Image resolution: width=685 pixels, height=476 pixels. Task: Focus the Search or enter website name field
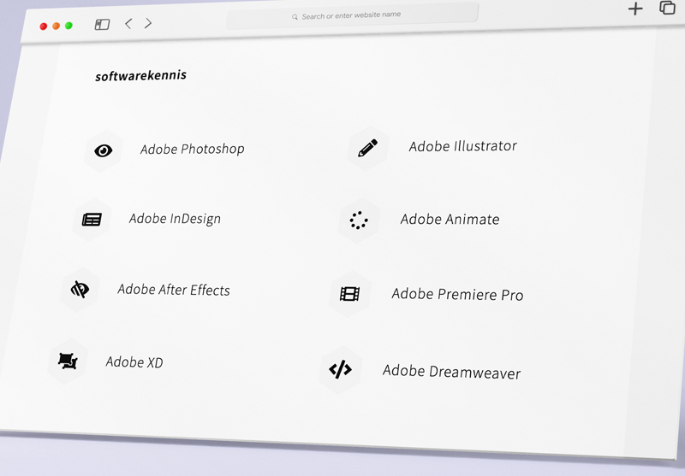pos(352,15)
